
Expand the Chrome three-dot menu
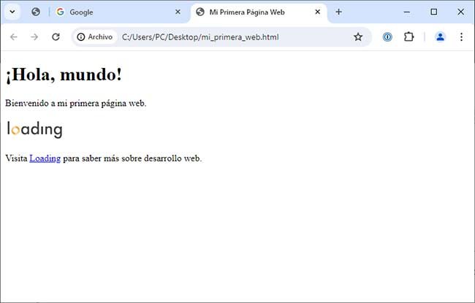click(461, 37)
